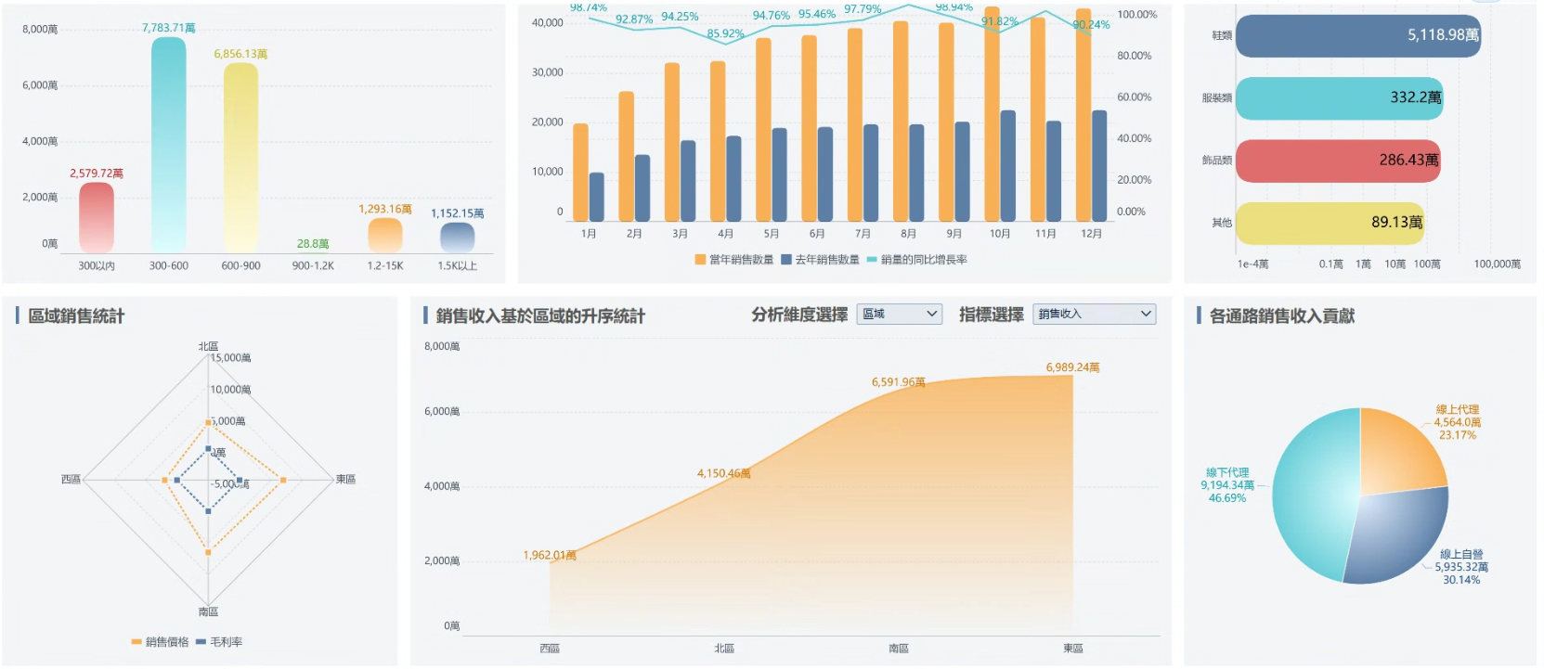
Task: Open the 分析維度選擇 區域 dropdown
Action: pyautogui.click(x=900, y=315)
